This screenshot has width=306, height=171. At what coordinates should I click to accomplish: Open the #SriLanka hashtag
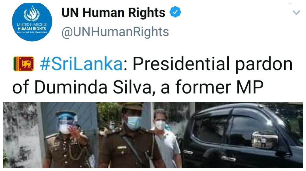point(81,64)
